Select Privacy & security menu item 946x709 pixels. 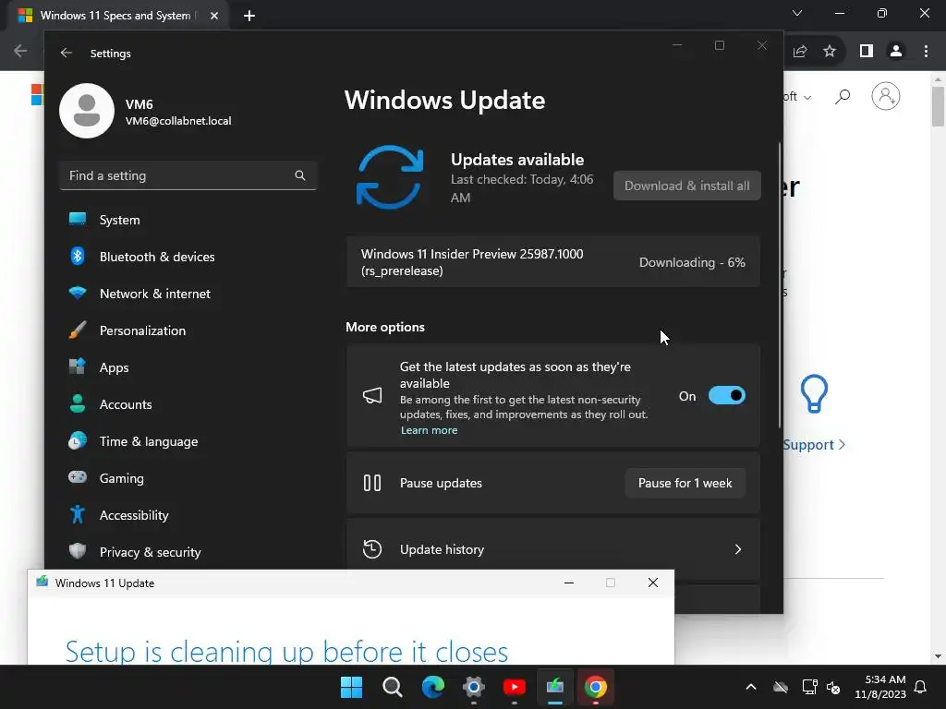[x=188, y=552]
